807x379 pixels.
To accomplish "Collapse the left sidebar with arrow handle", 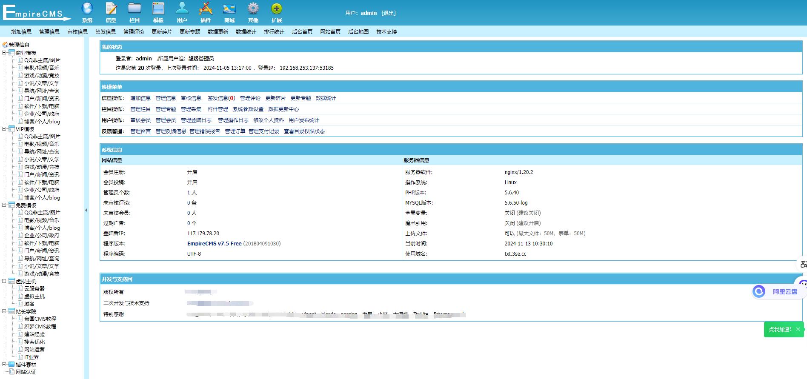I will (86, 210).
